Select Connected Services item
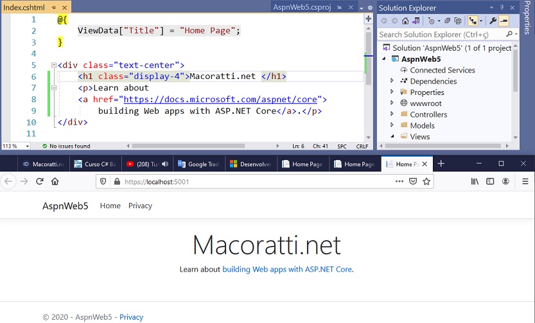Screen dimensions: 535x323 pos(442,70)
